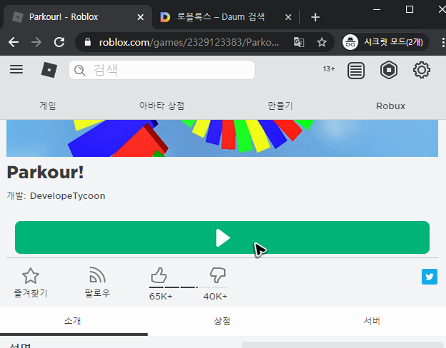Open the 아바타 상점 nav link
Screen dimensions: 446x348
point(162,106)
